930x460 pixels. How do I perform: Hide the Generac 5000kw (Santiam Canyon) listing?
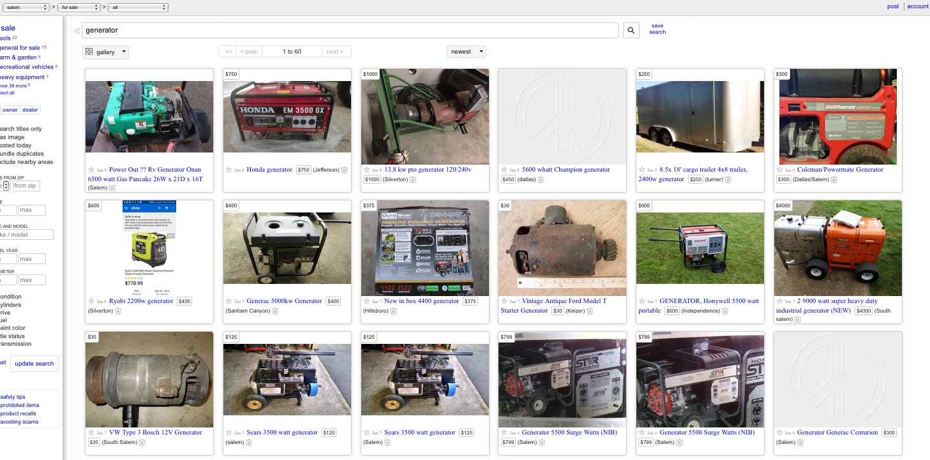[x=275, y=311]
